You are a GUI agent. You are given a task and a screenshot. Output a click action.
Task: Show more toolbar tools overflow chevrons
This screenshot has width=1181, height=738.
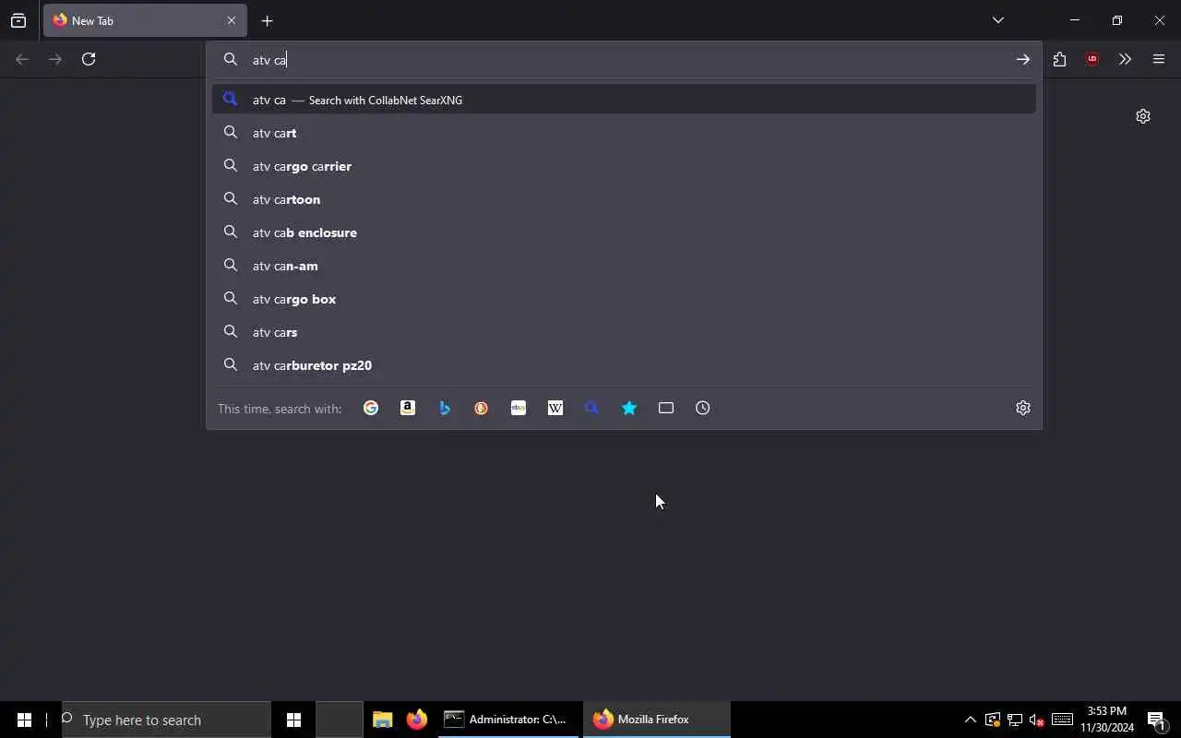coord(1125,59)
